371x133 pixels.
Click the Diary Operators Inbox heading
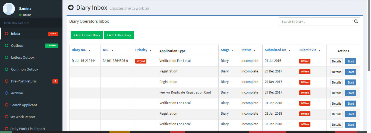89,21
